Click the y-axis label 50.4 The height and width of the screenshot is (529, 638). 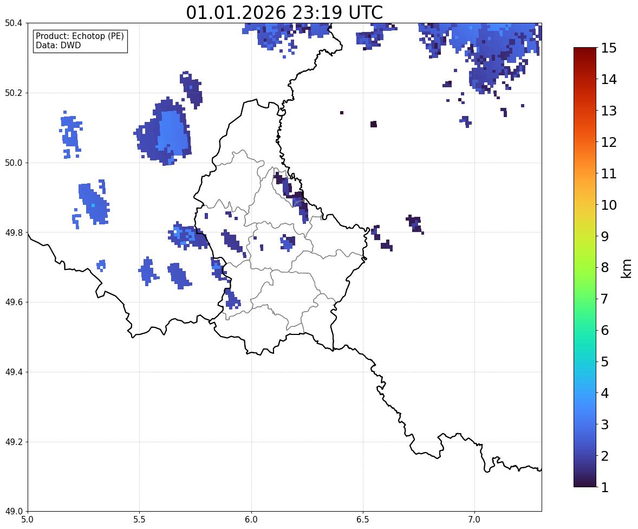click(x=14, y=23)
